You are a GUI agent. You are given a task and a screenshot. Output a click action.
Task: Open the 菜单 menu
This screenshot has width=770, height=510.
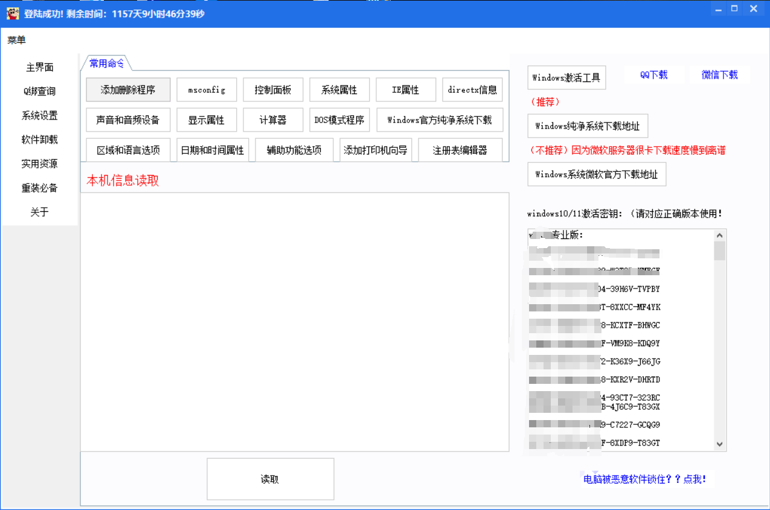(x=17, y=40)
